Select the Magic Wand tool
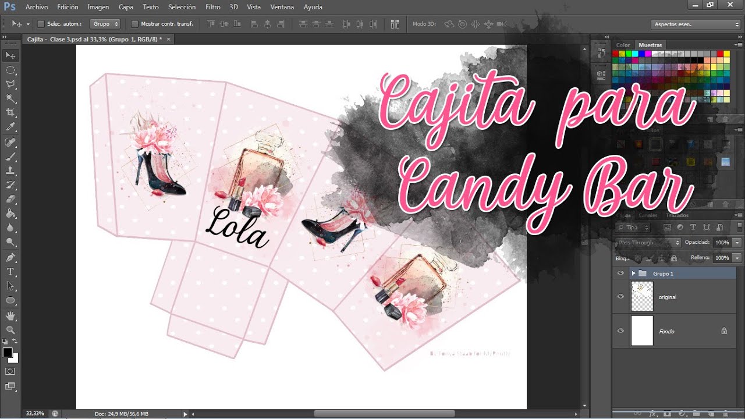 click(10, 98)
